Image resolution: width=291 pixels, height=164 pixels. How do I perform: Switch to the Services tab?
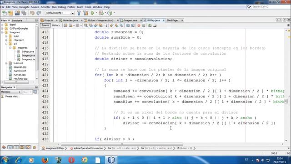17,20
